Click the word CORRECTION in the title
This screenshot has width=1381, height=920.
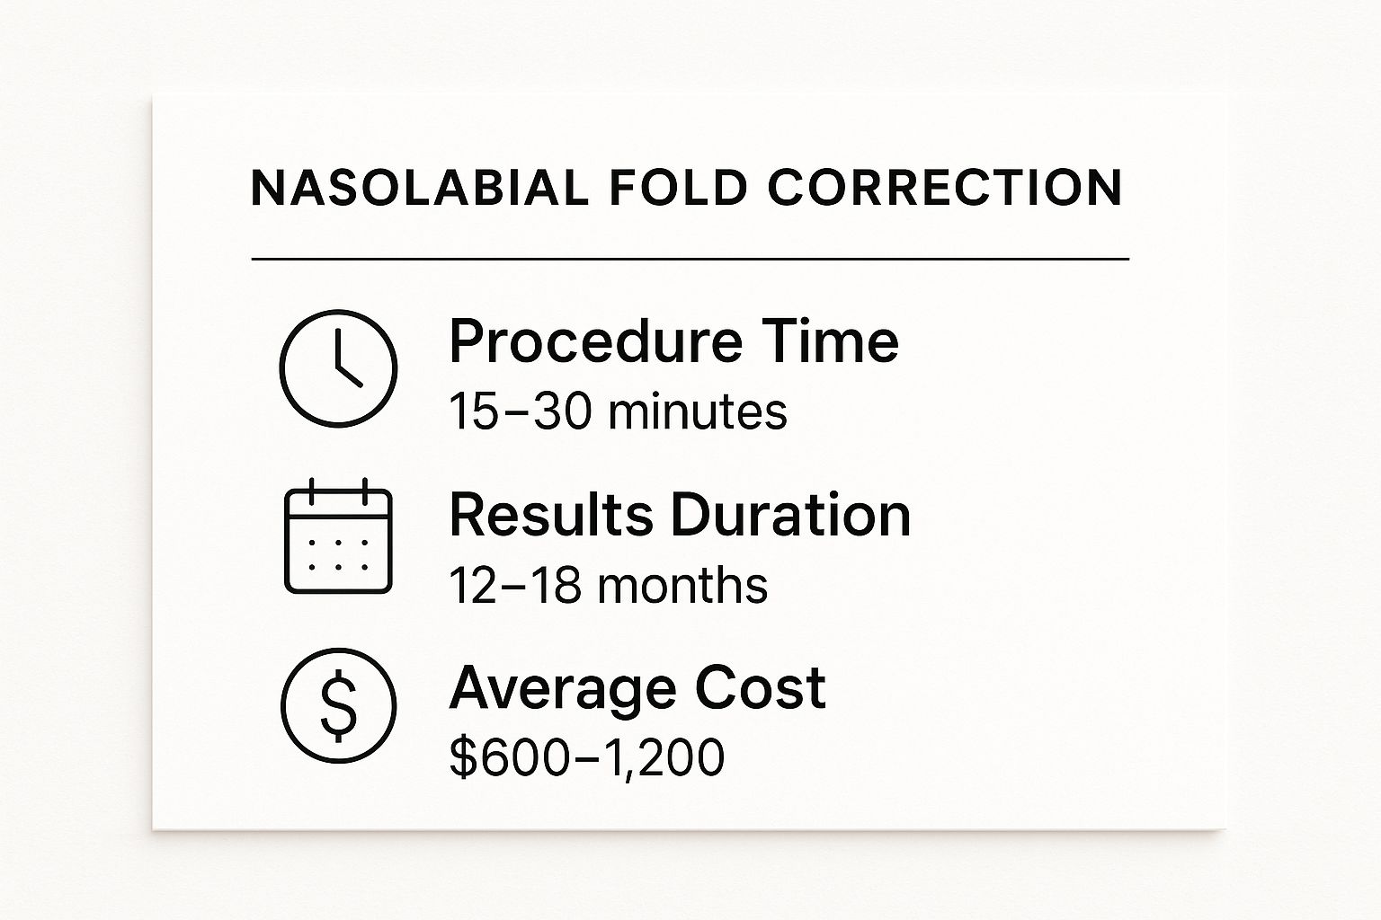(x=945, y=189)
